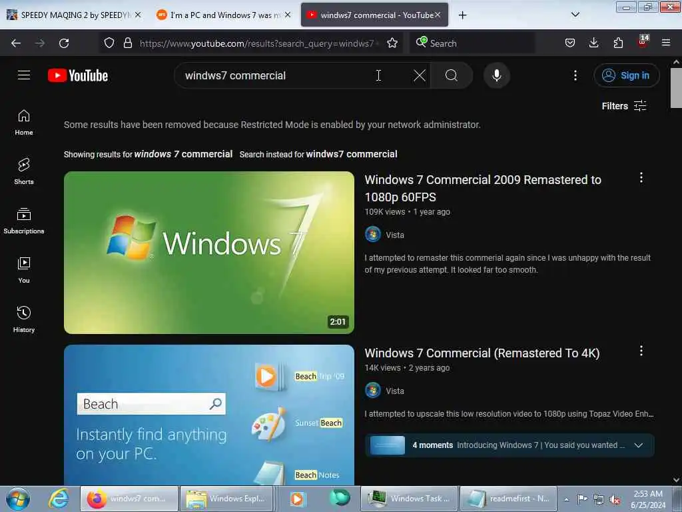The image size is (682, 512).
Task: Open more actions for Remastered To 4K video
Action: tap(641, 351)
